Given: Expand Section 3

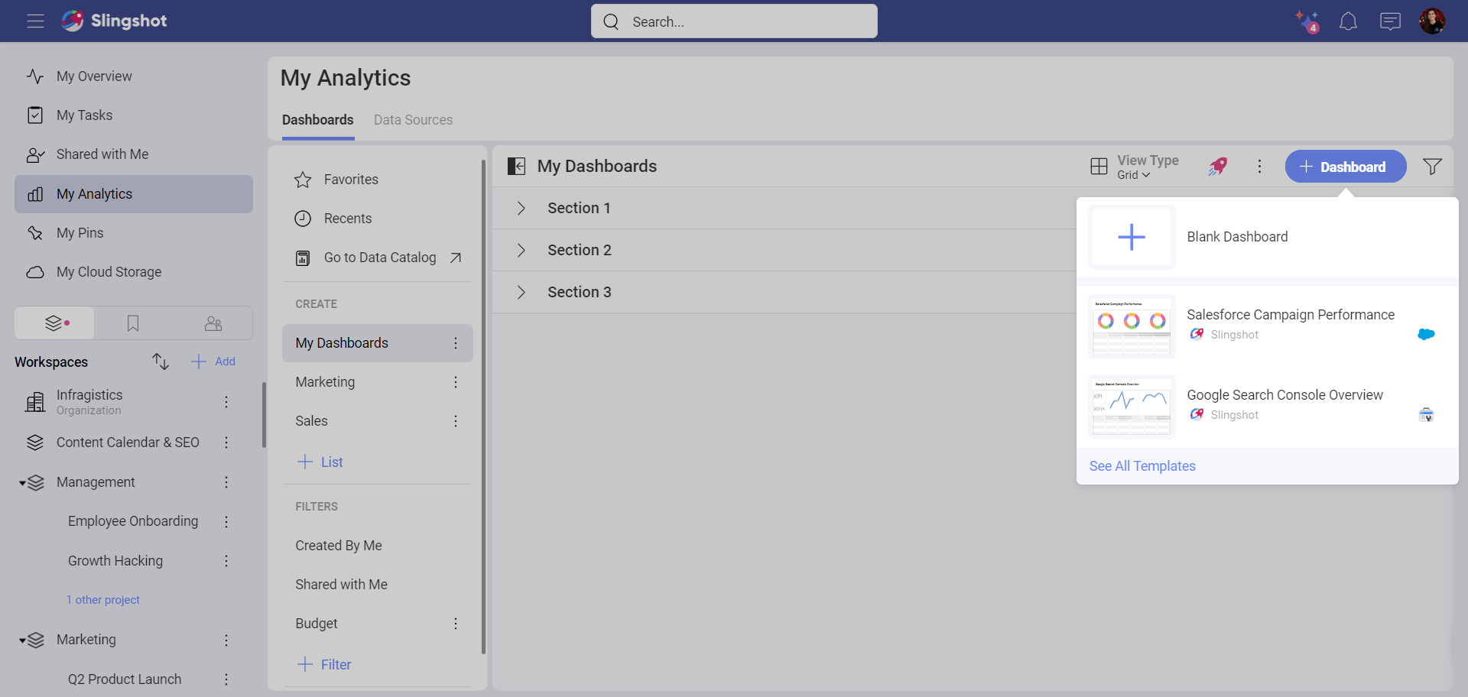Looking at the screenshot, I should (521, 292).
